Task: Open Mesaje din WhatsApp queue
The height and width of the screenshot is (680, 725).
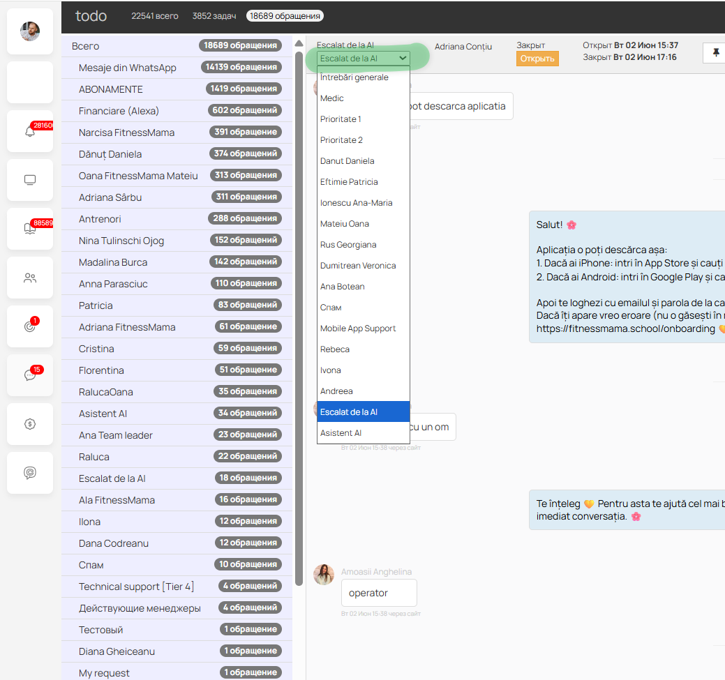Action: click(177, 68)
